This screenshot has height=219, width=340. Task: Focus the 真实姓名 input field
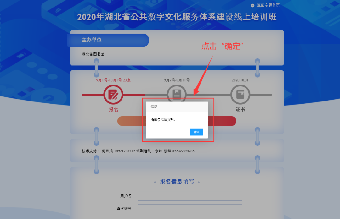(190, 209)
